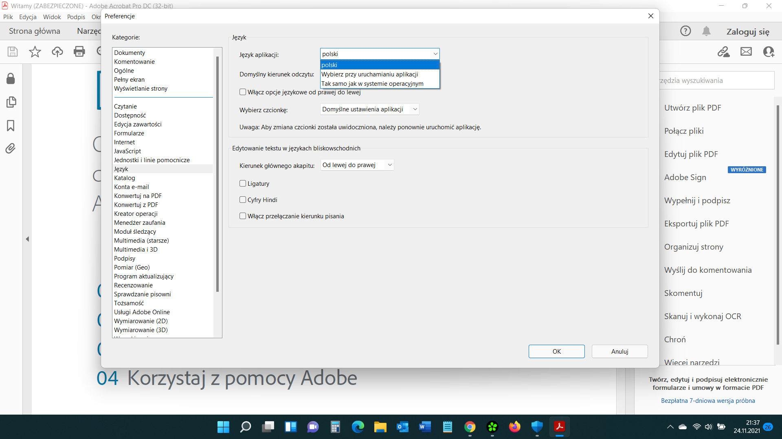This screenshot has height=439, width=782.
Task: Click the tools pane scrollbar
Action: coord(778,225)
